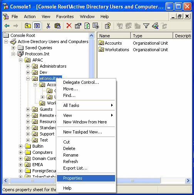Choose Export List... in context menu
Viewport: 194px width, 195px height.
coord(86,168)
